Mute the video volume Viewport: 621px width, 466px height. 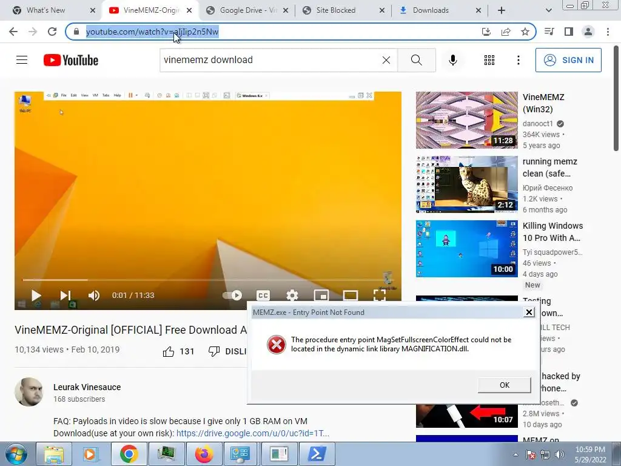(x=94, y=295)
